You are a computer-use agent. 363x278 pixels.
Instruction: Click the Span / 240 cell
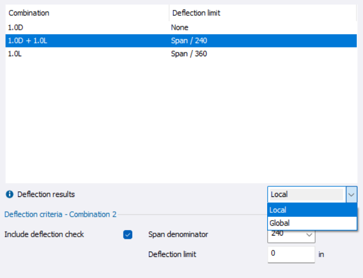[x=189, y=40]
